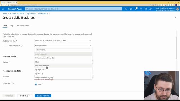Choose Atlas-Resources from the list
This screenshot has width=180, height=101.
63,54
